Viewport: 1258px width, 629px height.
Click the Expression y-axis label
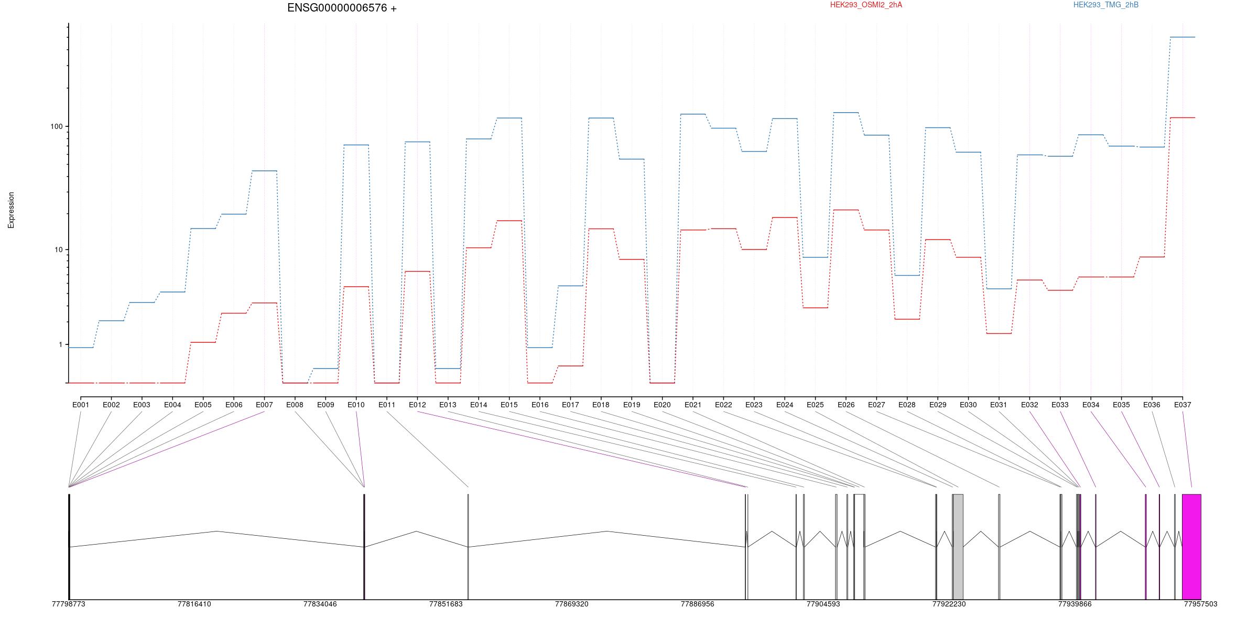[x=11, y=210]
